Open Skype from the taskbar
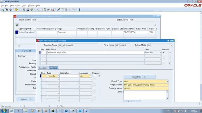Image resolution: width=202 pixels, height=113 pixels. point(80,111)
